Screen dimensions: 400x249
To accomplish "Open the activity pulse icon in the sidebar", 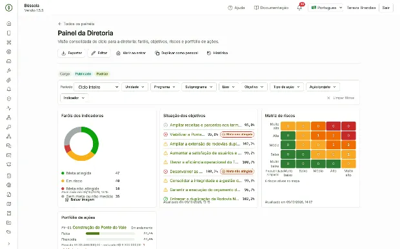I will coord(8,108).
